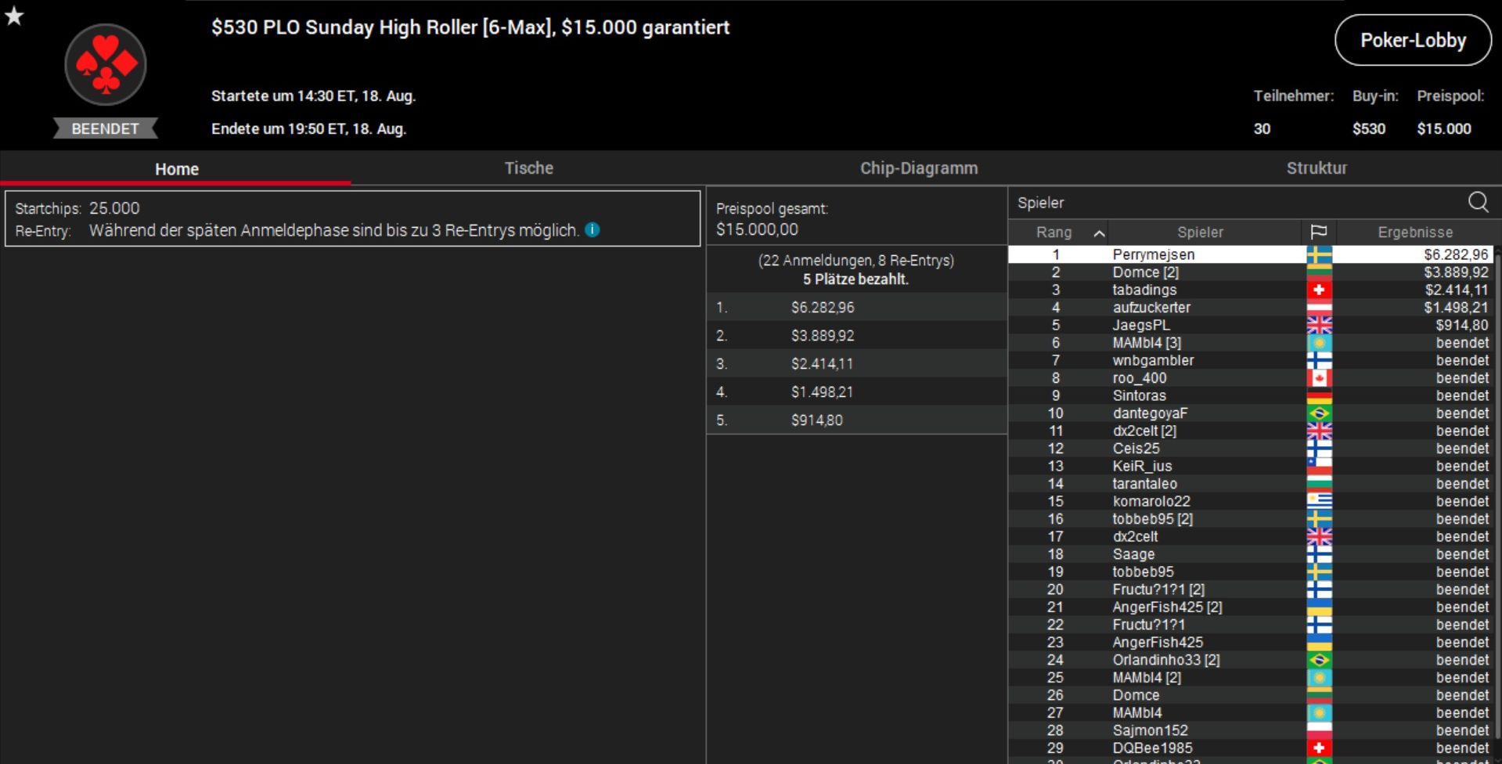The width and height of the screenshot is (1502, 764).
Task: Sort by the Ergebnisse column header
Action: click(x=1414, y=232)
